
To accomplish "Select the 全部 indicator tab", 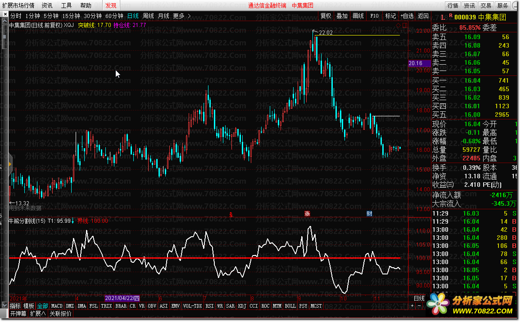I will 42,306.
